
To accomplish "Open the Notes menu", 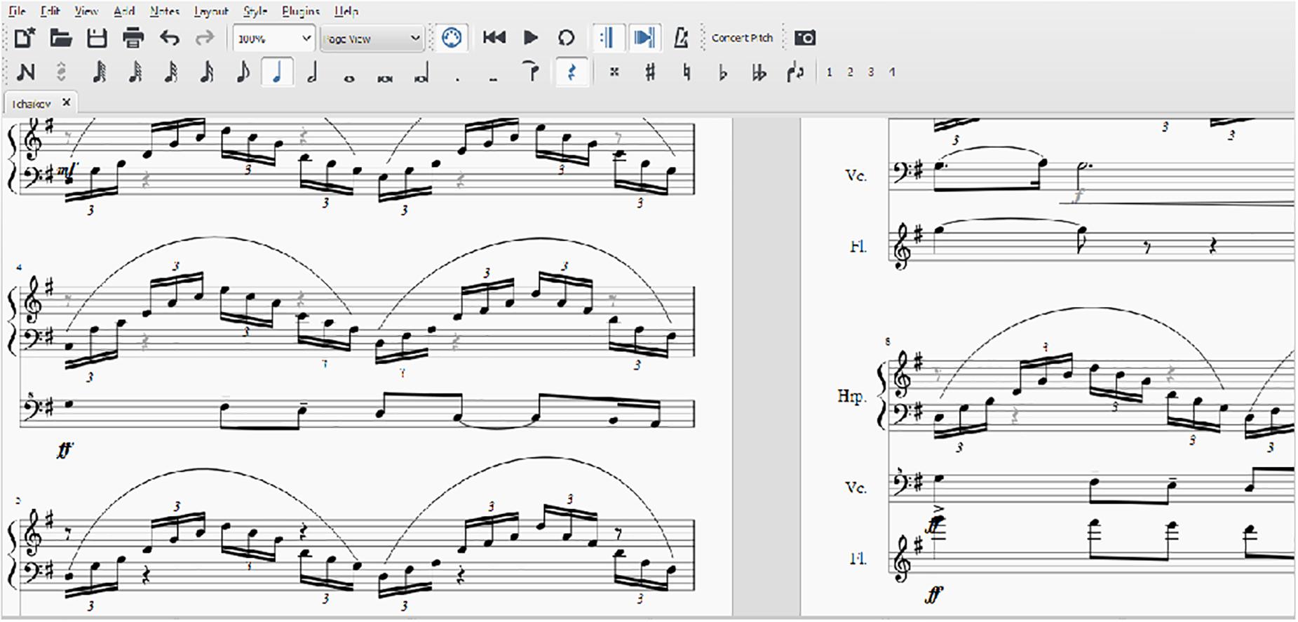I will tap(165, 11).
